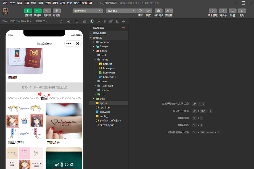Click the 详情 details button

232,11
